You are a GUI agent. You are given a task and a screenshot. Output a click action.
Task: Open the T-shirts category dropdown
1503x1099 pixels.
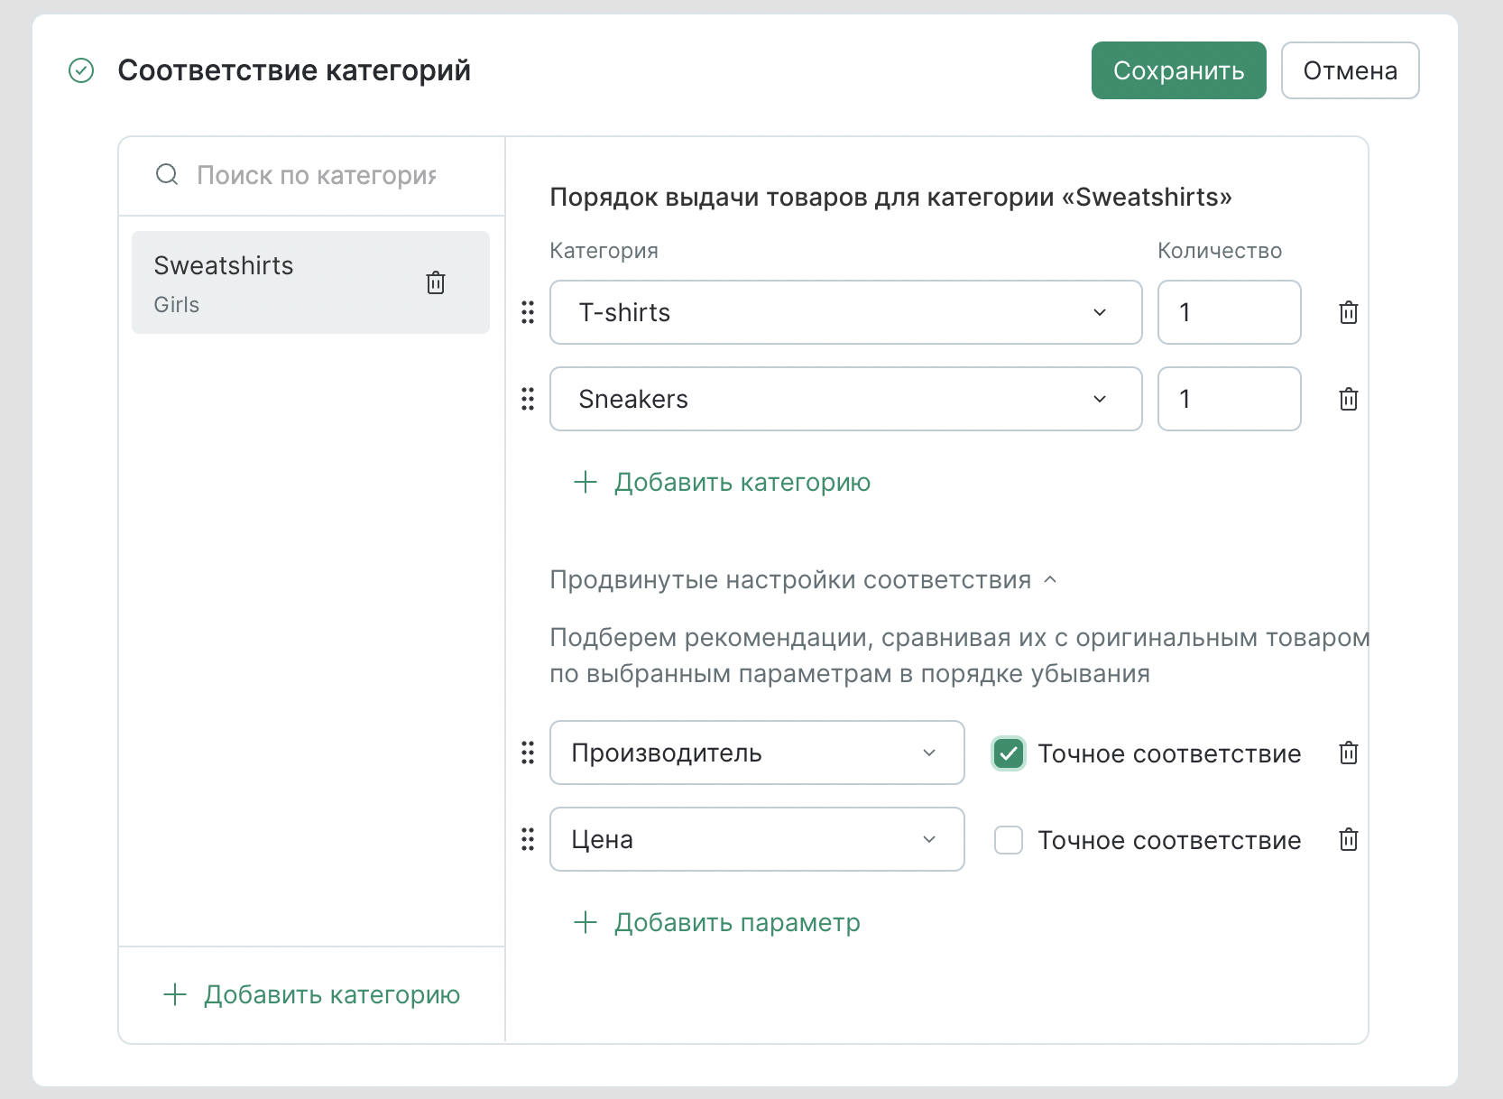tap(846, 312)
